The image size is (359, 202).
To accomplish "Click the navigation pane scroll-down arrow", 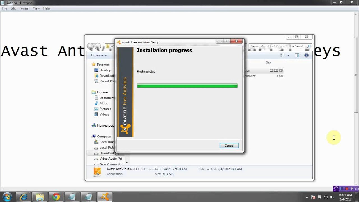I will tap(127, 163).
